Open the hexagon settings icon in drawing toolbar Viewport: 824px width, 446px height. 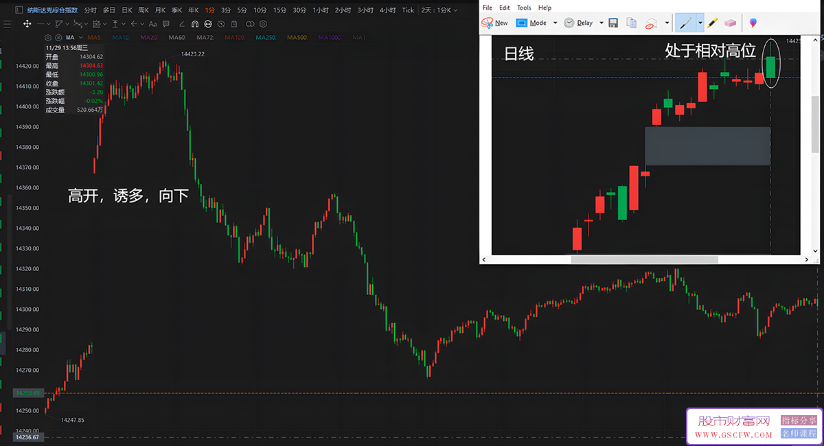pos(262,23)
